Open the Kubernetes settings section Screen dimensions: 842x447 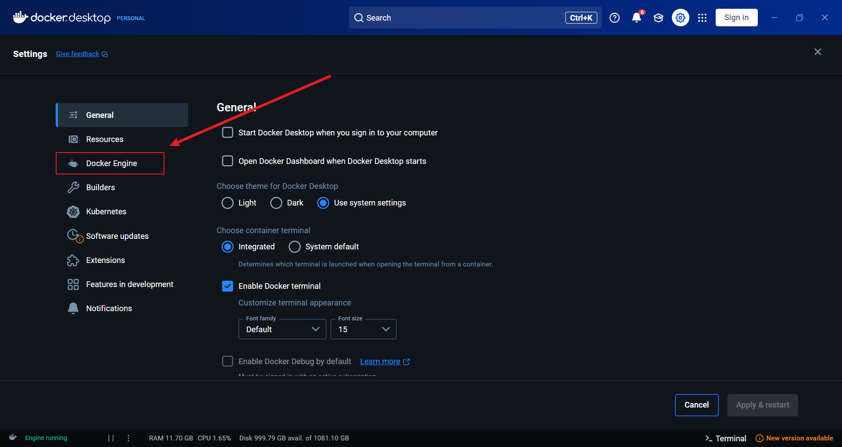coord(122,212)
